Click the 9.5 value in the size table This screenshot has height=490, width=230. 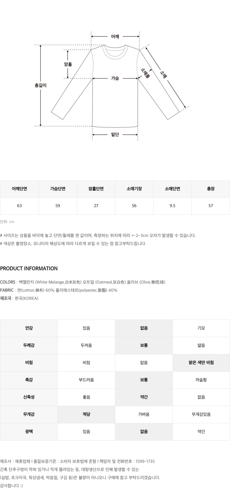tap(172, 206)
